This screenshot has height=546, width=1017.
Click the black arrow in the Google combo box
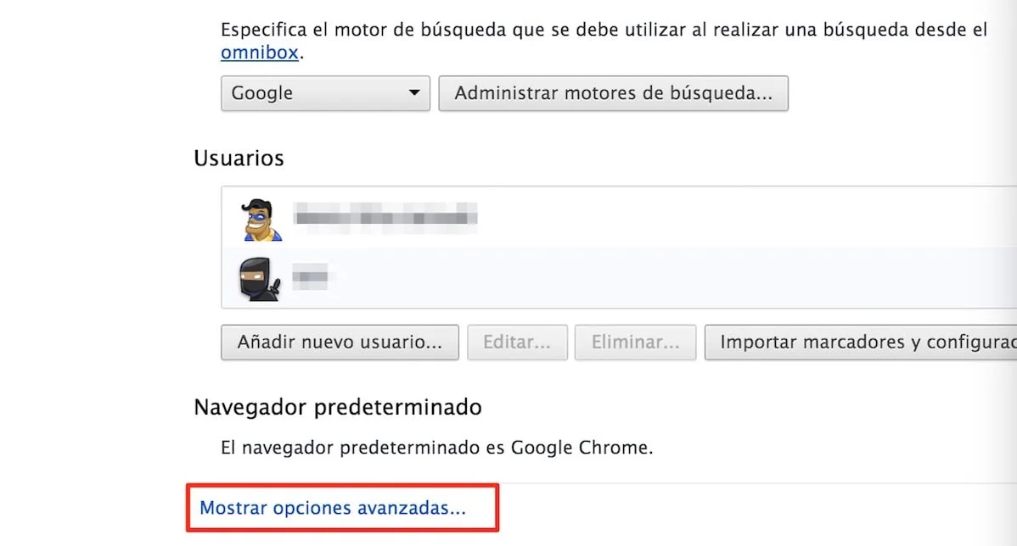(x=413, y=92)
